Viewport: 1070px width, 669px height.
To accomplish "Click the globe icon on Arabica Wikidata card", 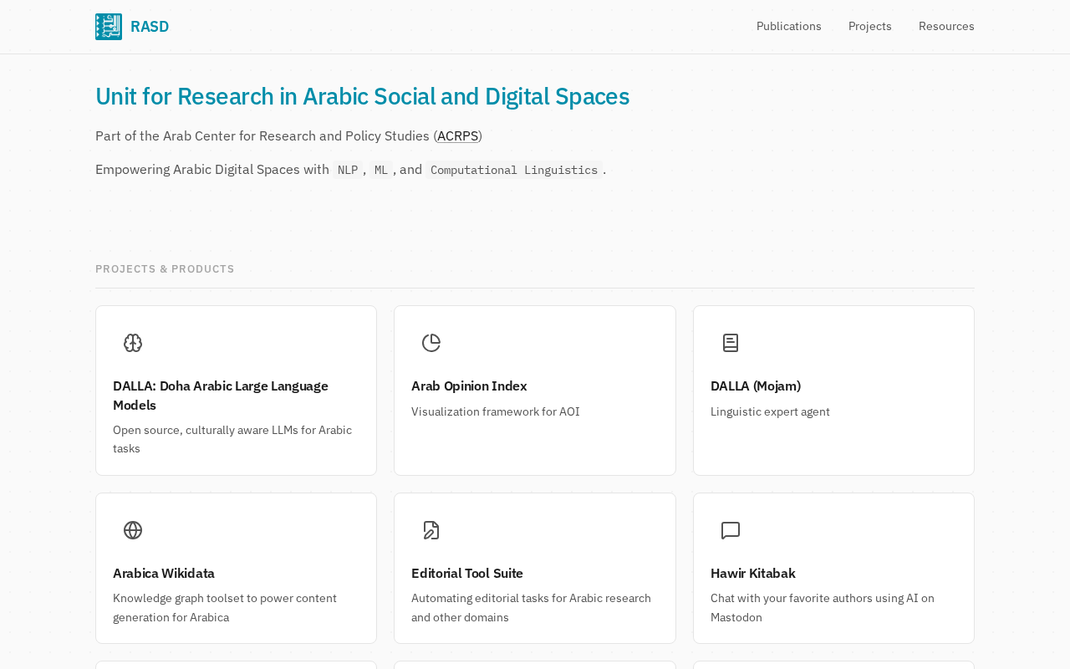I will 133,530.
